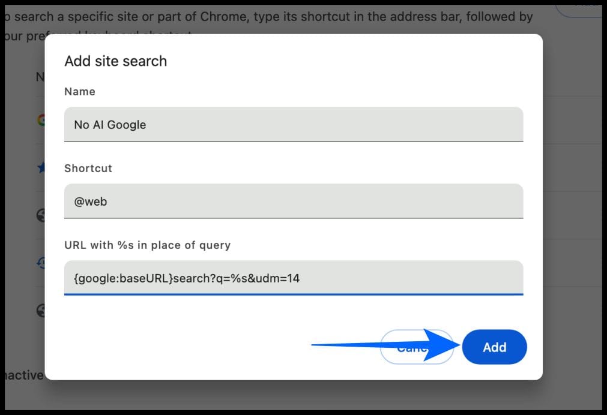Click the blue Add button
Image resolution: width=607 pixels, height=415 pixels.
coord(494,347)
